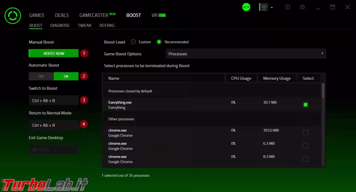The width and height of the screenshot is (356, 192).
Task: Click the Razer Cortex logo icon
Action: pyautogui.click(x=13, y=16)
